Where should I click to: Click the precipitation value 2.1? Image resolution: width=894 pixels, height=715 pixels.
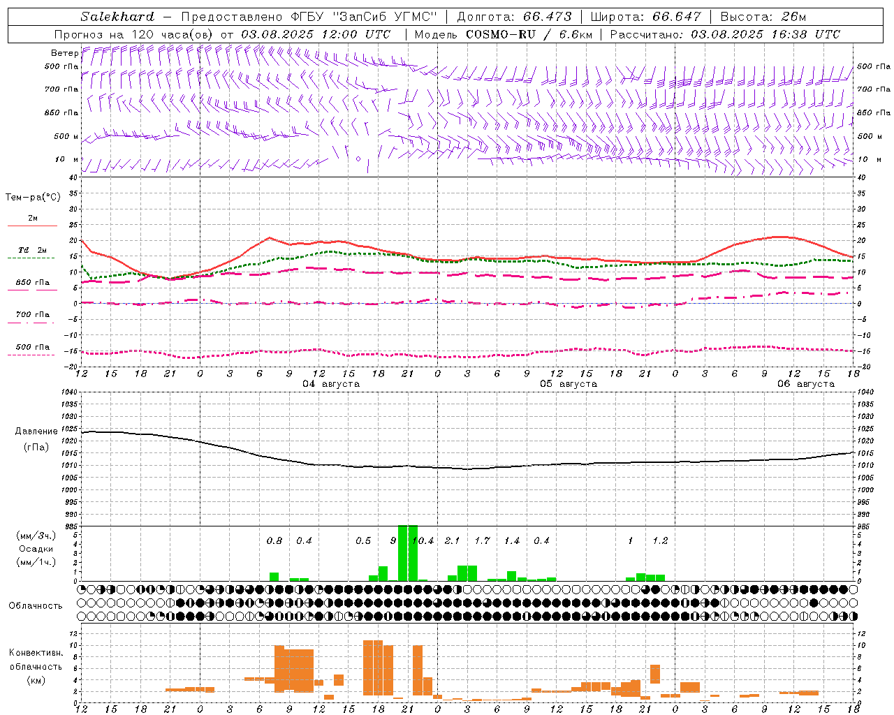tap(453, 541)
